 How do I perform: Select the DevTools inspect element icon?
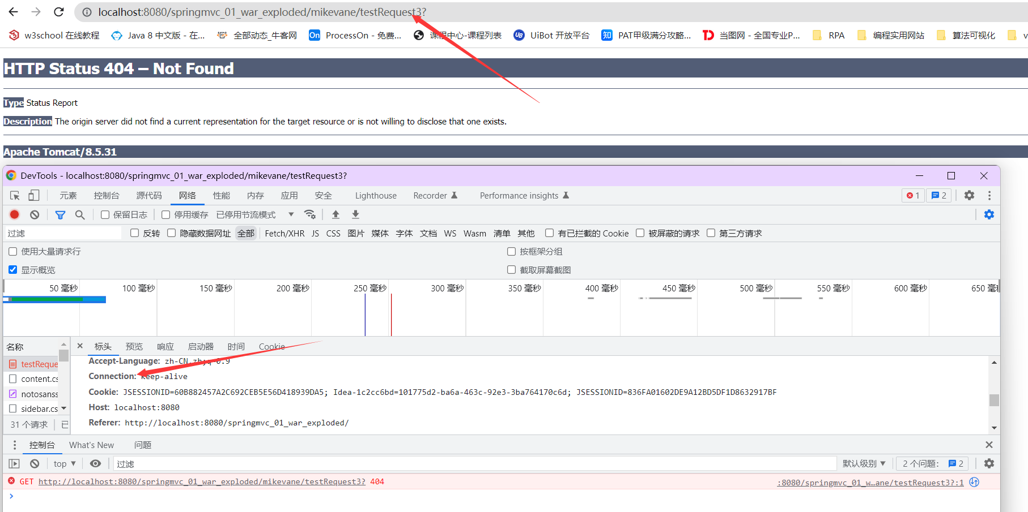[15, 195]
